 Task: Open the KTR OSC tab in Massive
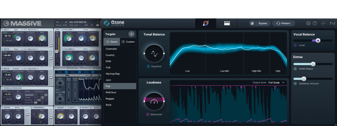pyautogui.click(x=74, y=69)
